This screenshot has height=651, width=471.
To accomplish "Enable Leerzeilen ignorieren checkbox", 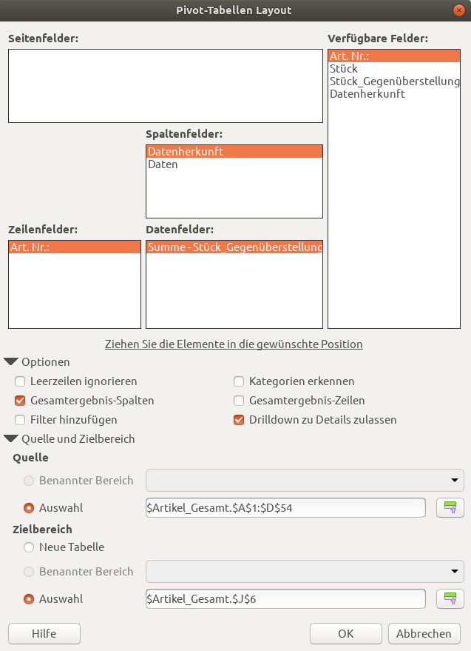I will (20, 381).
